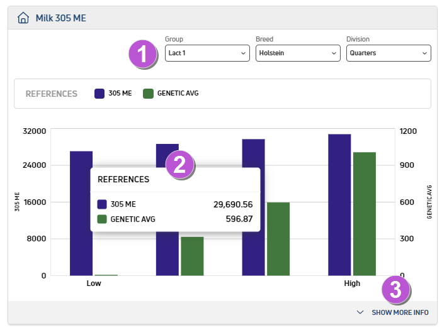
Task: Expand the Division dropdown set to Quarters
Action: click(x=388, y=53)
